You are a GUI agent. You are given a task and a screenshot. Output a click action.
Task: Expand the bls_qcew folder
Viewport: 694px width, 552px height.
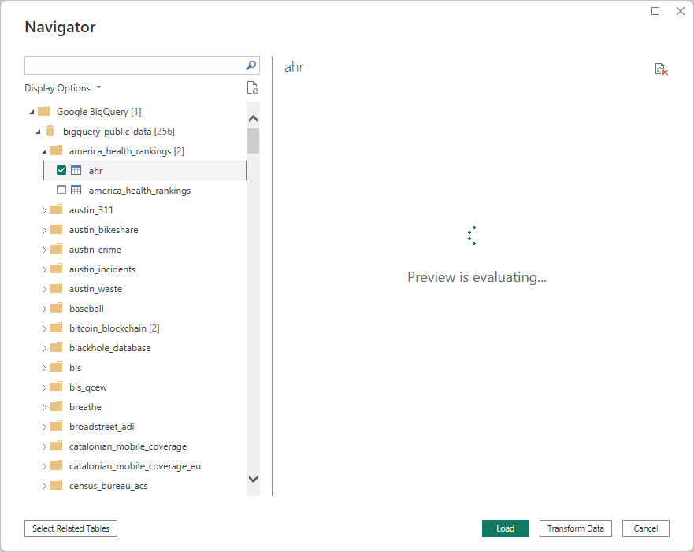[x=44, y=387]
